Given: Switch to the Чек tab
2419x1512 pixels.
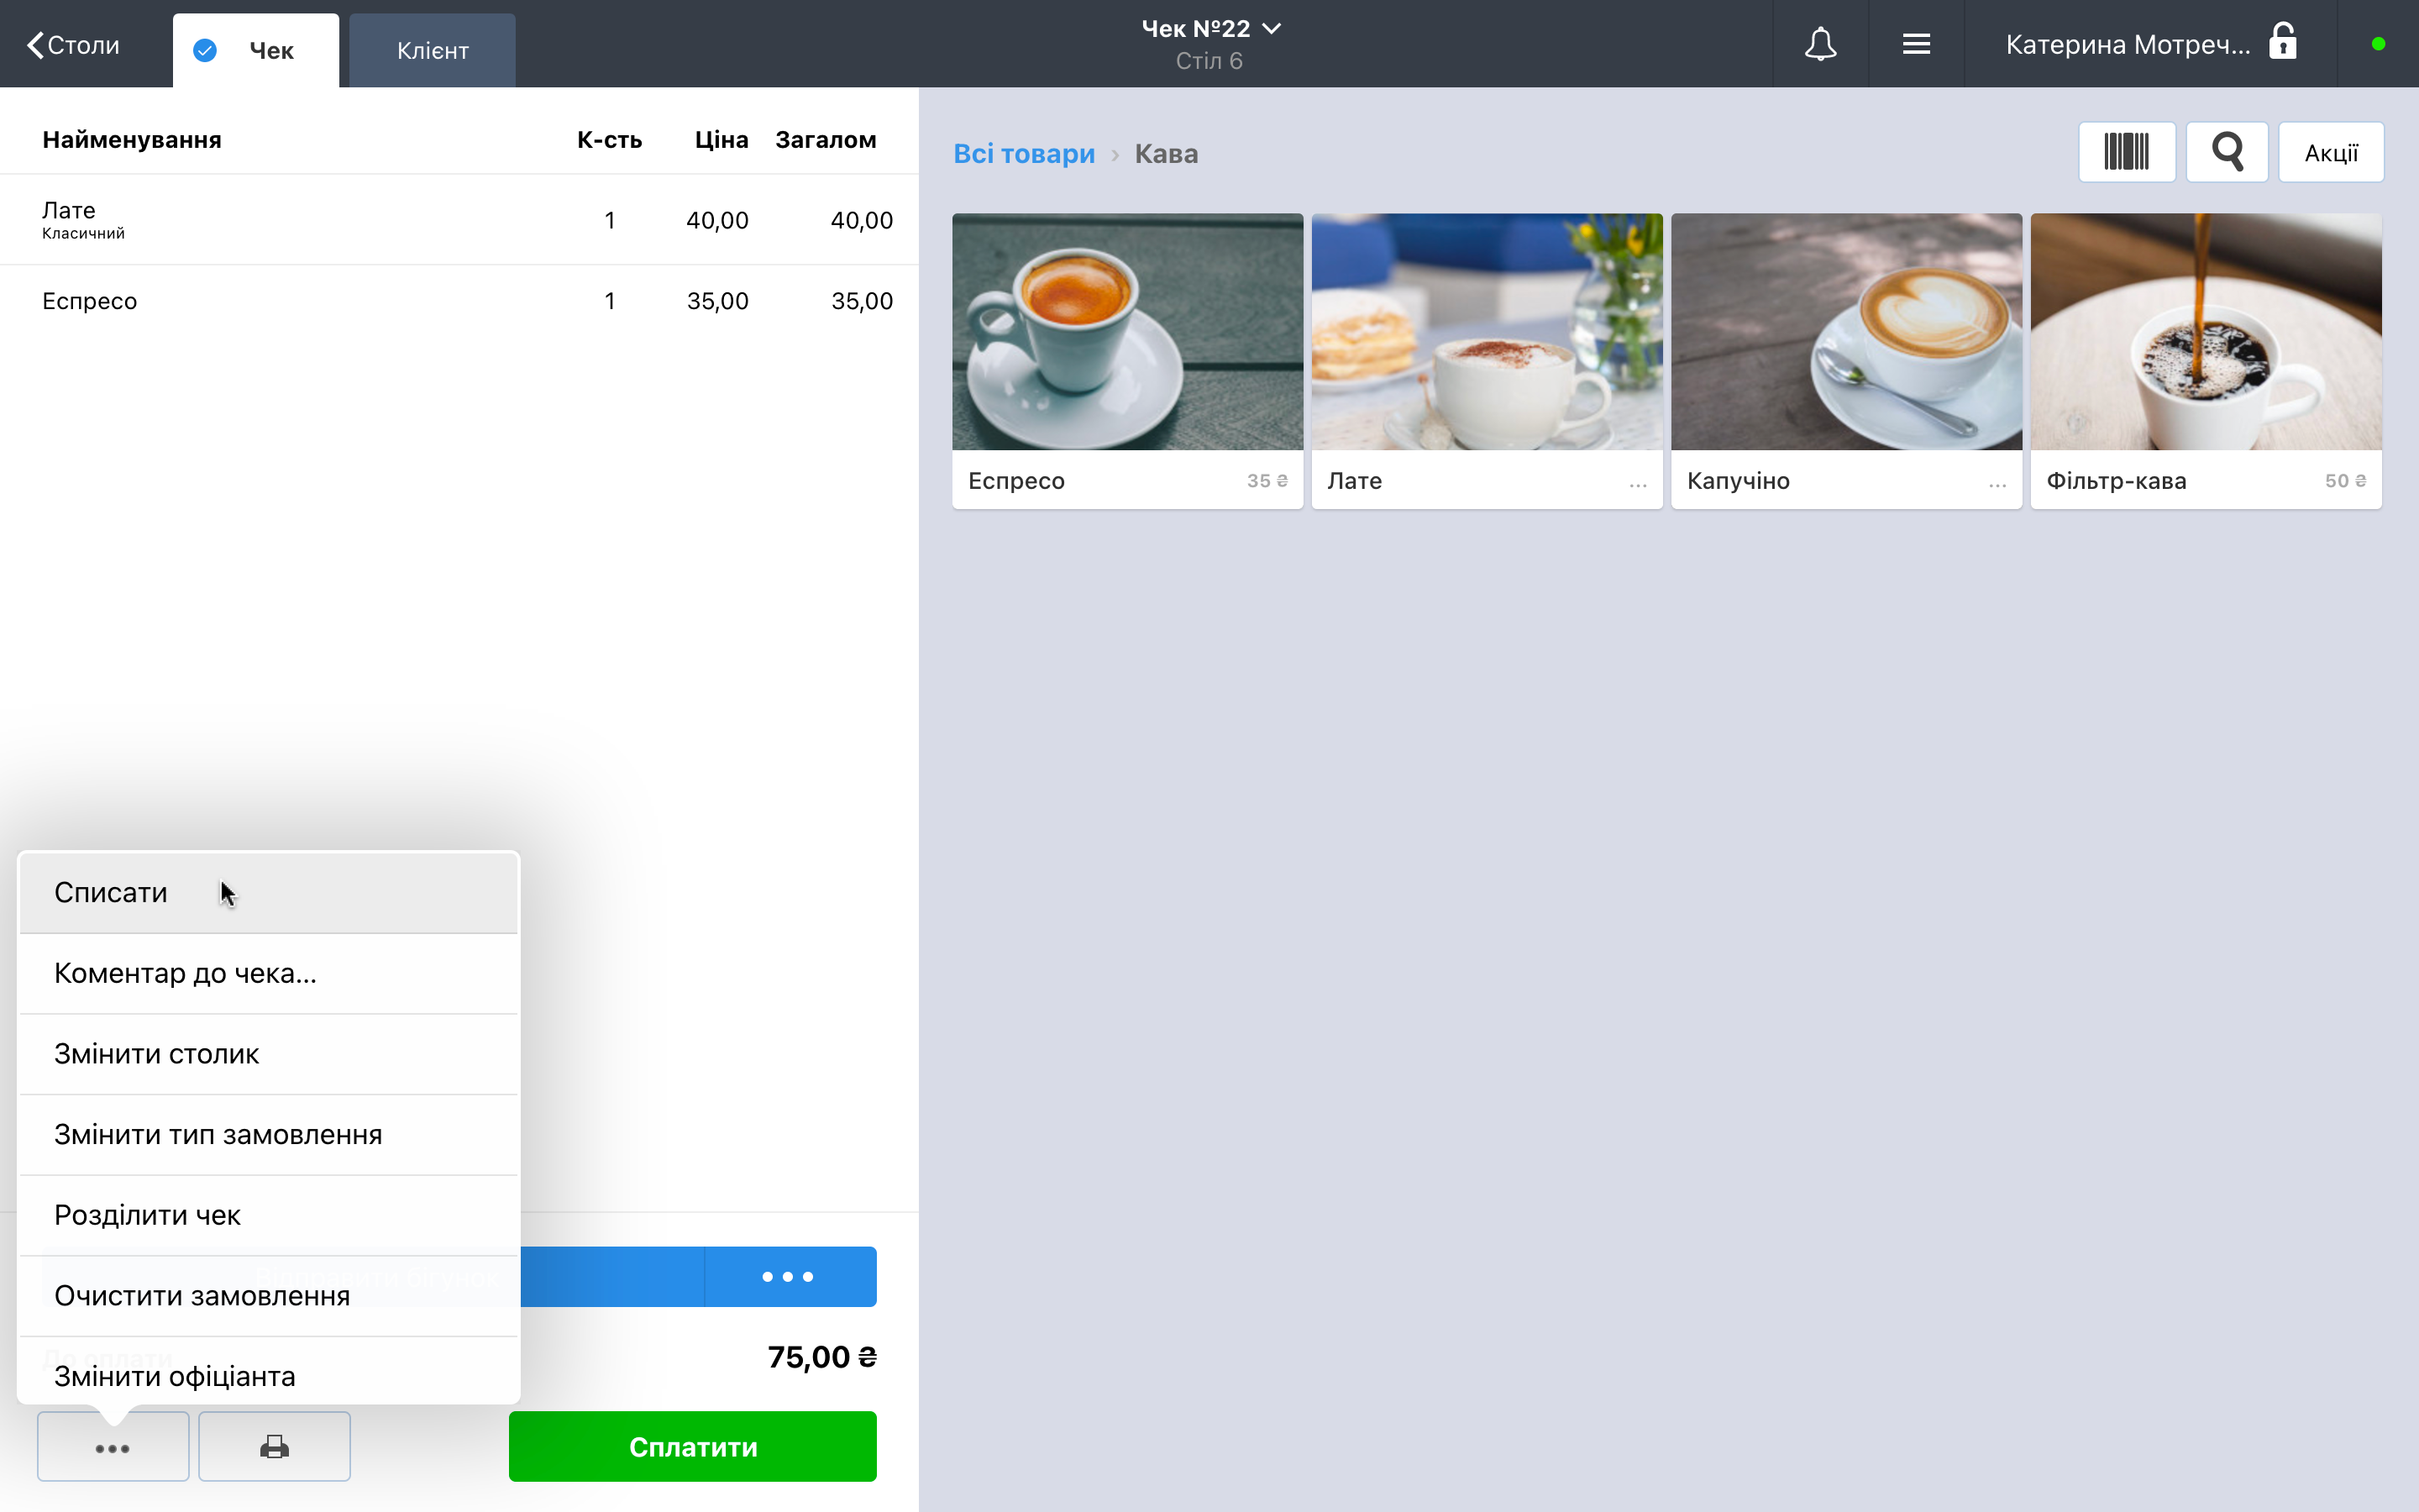Looking at the screenshot, I should coord(256,50).
